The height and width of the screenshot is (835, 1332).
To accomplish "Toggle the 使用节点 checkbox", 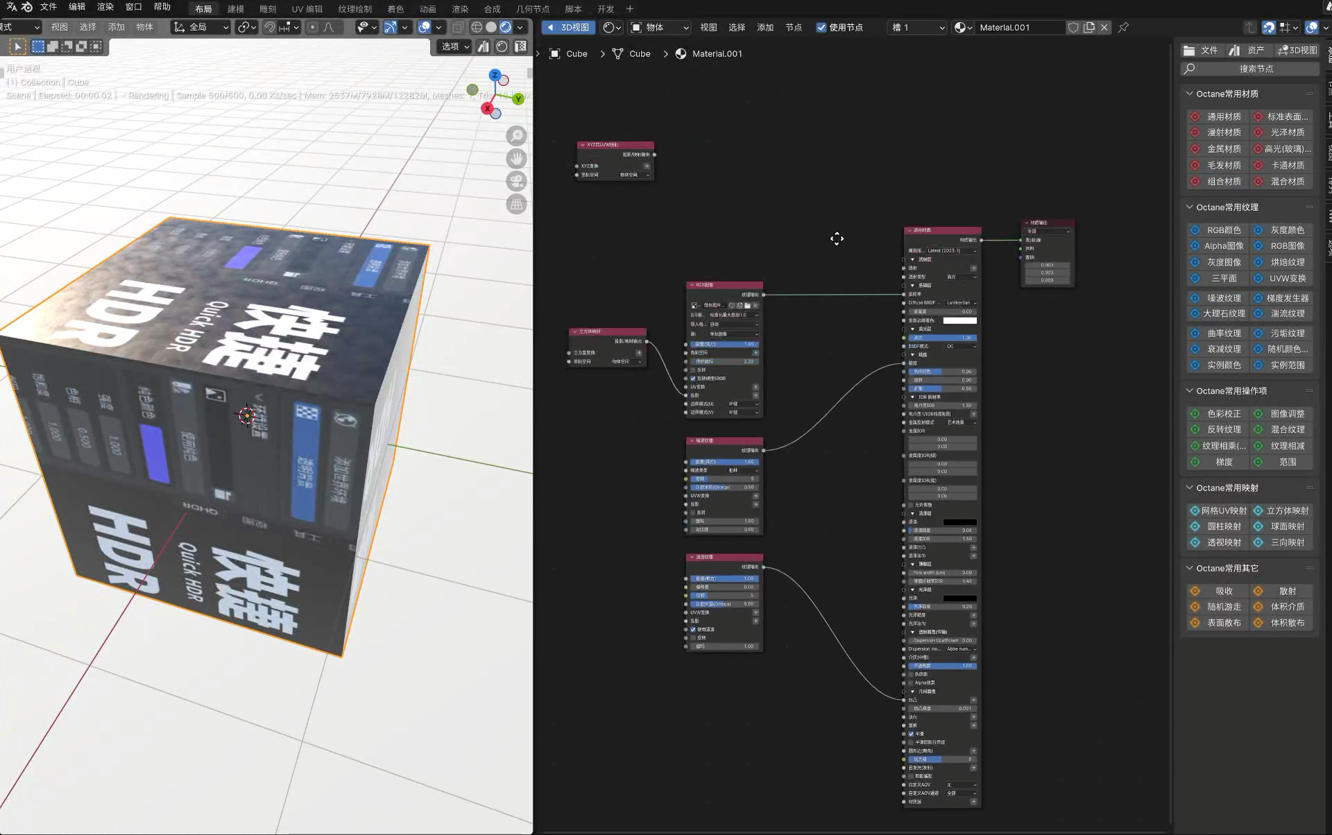I will click(821, 27).
